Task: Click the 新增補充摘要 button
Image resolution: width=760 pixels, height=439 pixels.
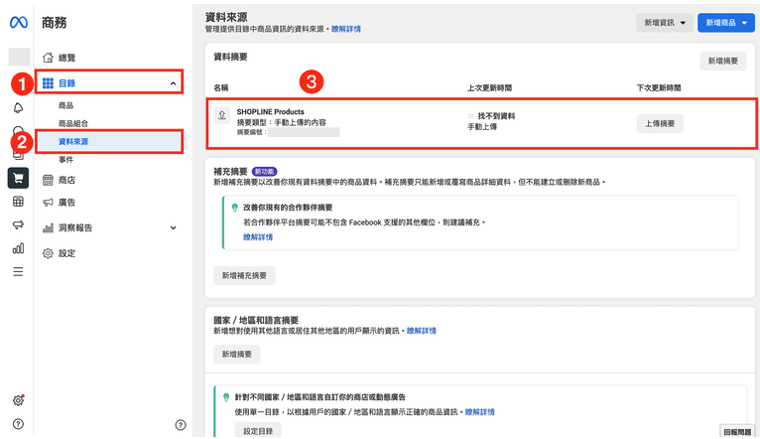Action: point(244,275)
